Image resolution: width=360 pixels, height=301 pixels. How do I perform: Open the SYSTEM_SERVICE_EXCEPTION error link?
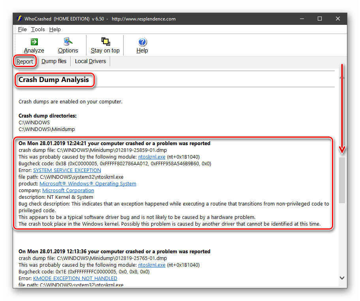coord(67,170)
